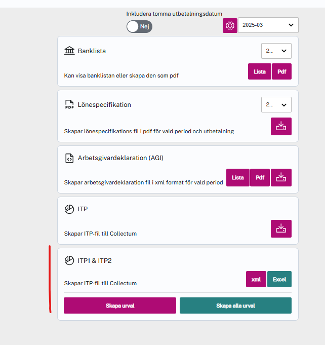The width and height of the screenshot is (325, 345).
Task: Click the Arbetsgivardeklaration code file icon
Action: 69,158
